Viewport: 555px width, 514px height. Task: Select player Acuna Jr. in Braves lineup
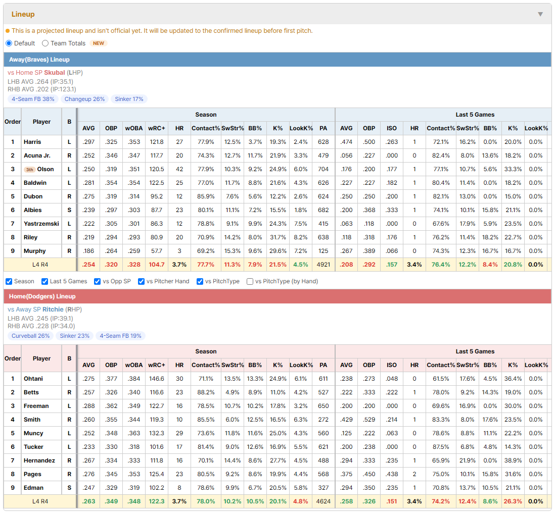pos(37,156)
